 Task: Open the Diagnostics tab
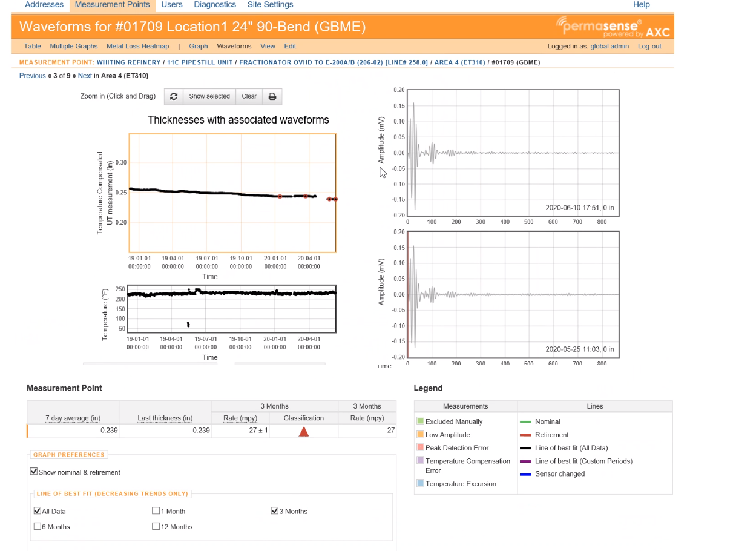coord(215,5)
